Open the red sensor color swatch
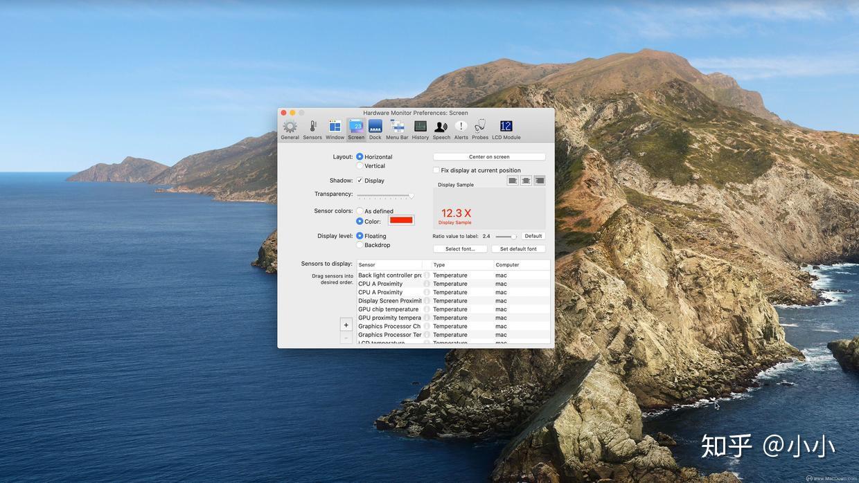The height and width of the screenshot is (483, 859). point(401,221)
